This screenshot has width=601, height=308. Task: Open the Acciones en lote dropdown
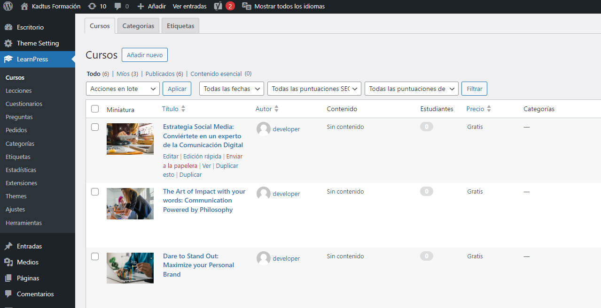(123, 89)
